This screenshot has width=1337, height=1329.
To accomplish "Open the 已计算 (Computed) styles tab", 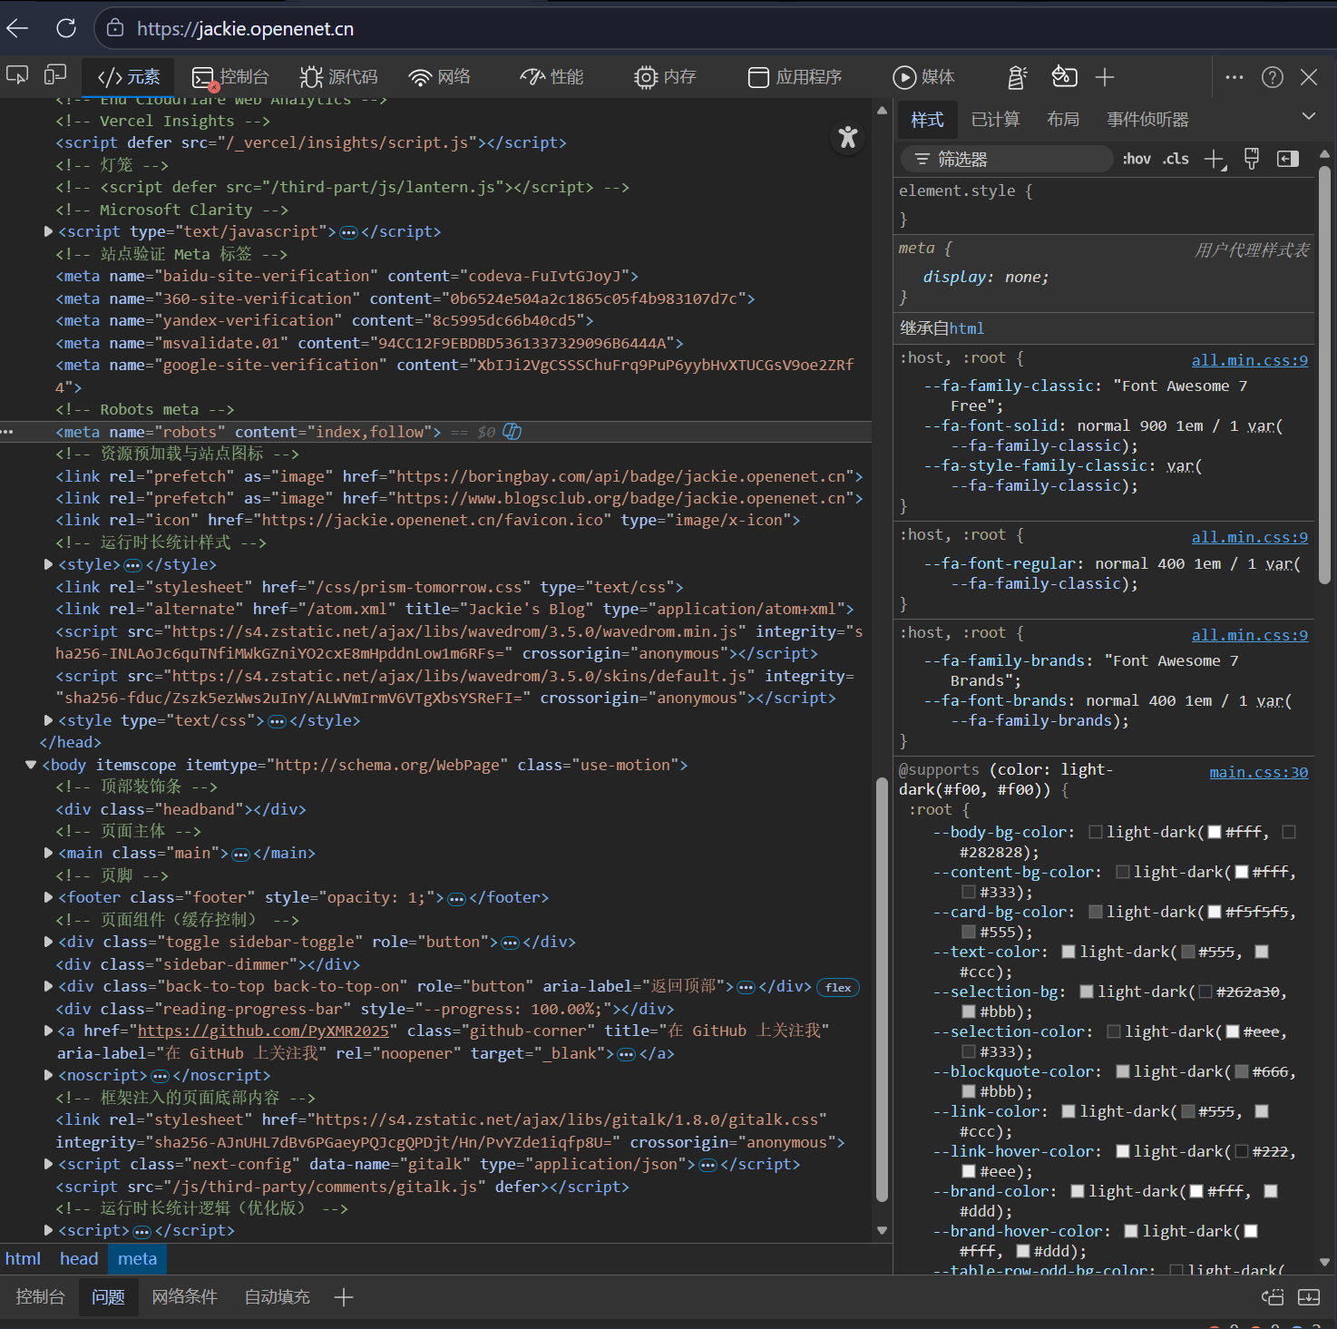I will coord(995,120).
